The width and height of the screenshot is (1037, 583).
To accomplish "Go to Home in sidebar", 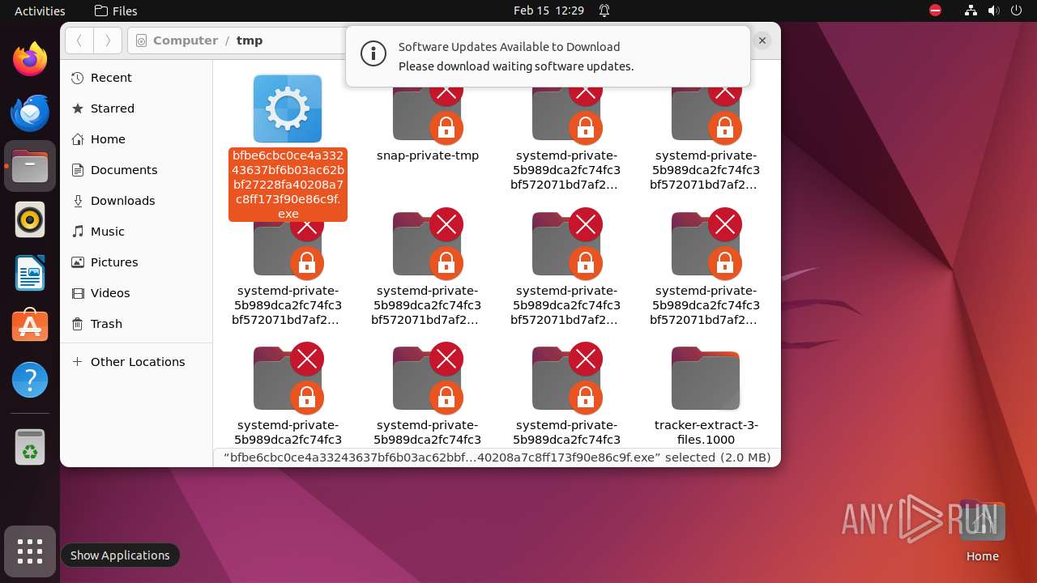I will [136, 139].
